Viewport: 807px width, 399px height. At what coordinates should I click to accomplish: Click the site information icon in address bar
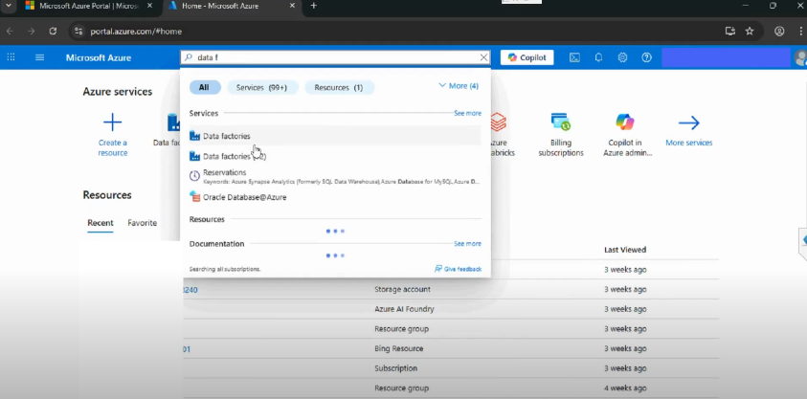pos(78,32)
